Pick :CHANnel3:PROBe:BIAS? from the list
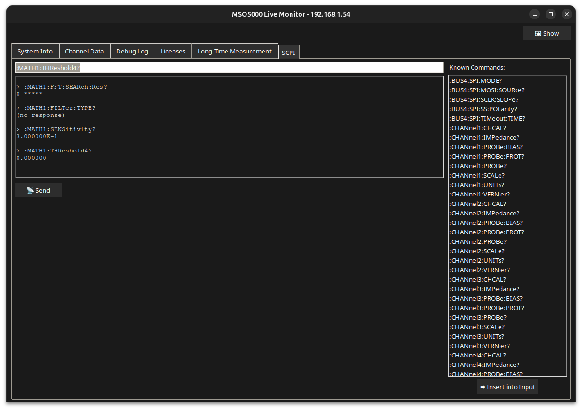582x410 pixels. click(x=487, y=298)
